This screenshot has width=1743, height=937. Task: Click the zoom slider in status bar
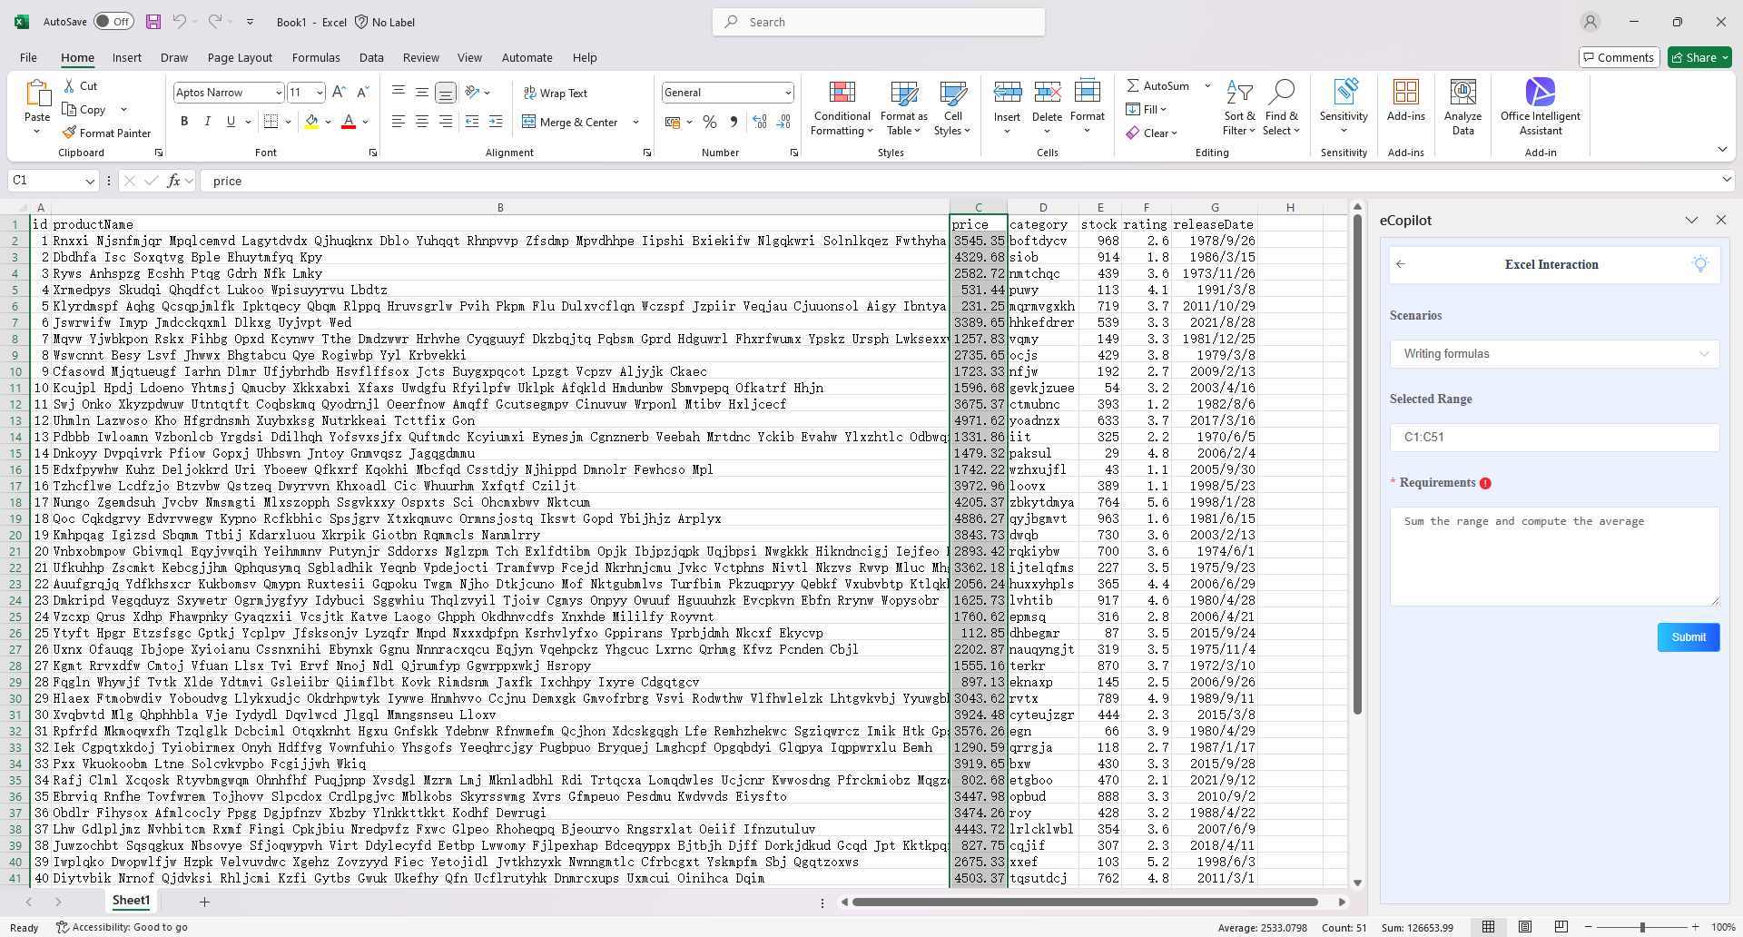pos(1641,927)
